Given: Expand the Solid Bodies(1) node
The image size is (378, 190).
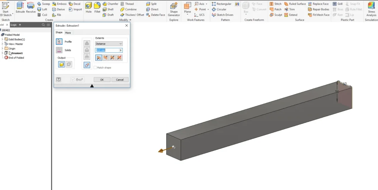Looking at the screenshot, I should pyautogui.click(x=2, y=39).
